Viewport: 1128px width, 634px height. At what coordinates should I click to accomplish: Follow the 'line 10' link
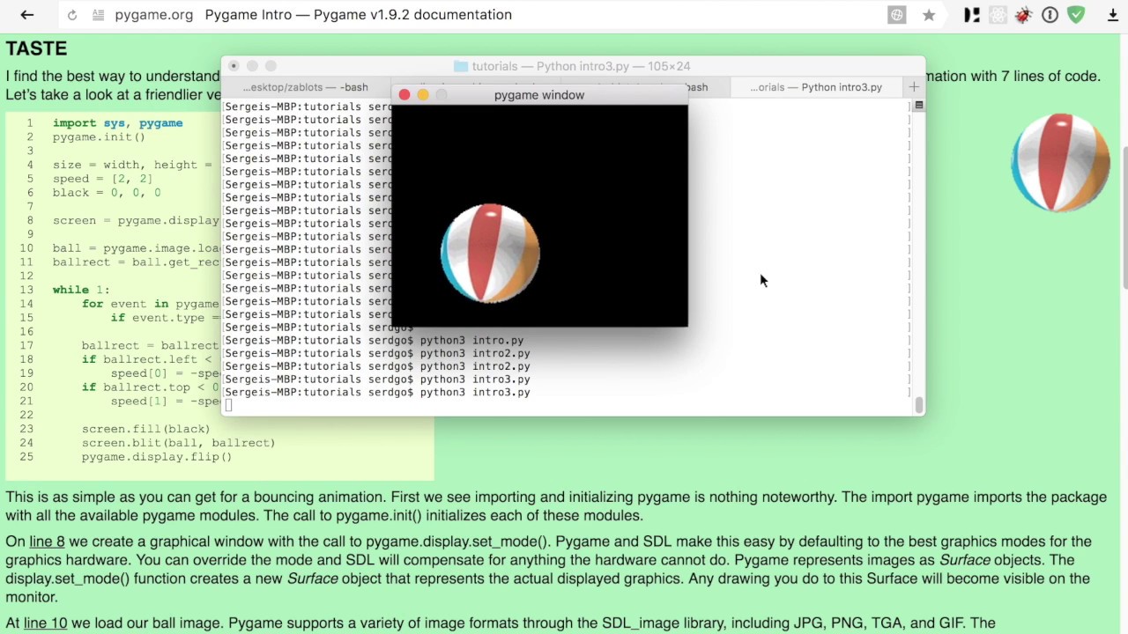pyautogui.click(x=46, y=623)
